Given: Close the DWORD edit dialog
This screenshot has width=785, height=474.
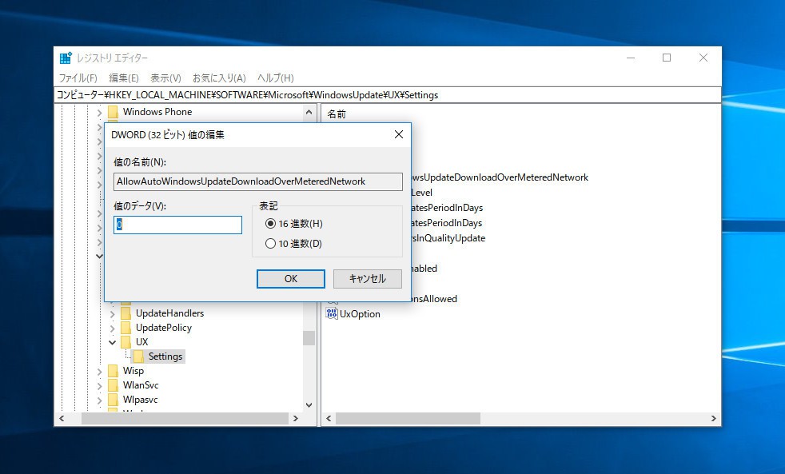Looking at the screenshot, I should click(x=399, y=134).
